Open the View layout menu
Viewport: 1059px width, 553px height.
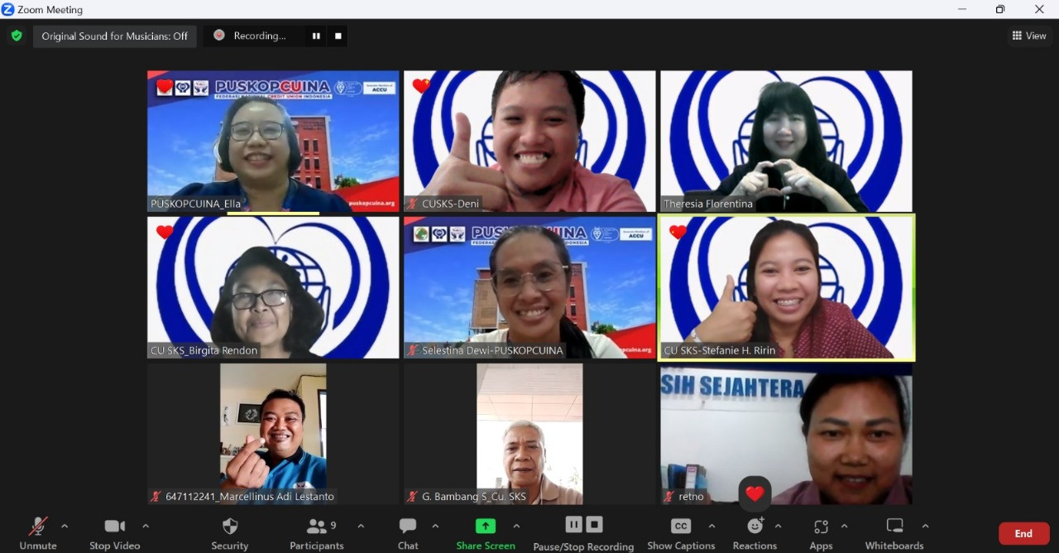[1029, 36]
